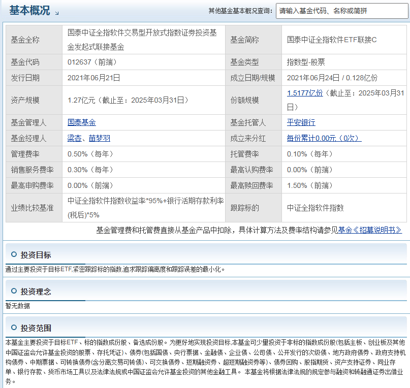Screen dimensions: 410x388
Task: Click the circle bullet icon beside 投资目标
Action: (14, 254)
